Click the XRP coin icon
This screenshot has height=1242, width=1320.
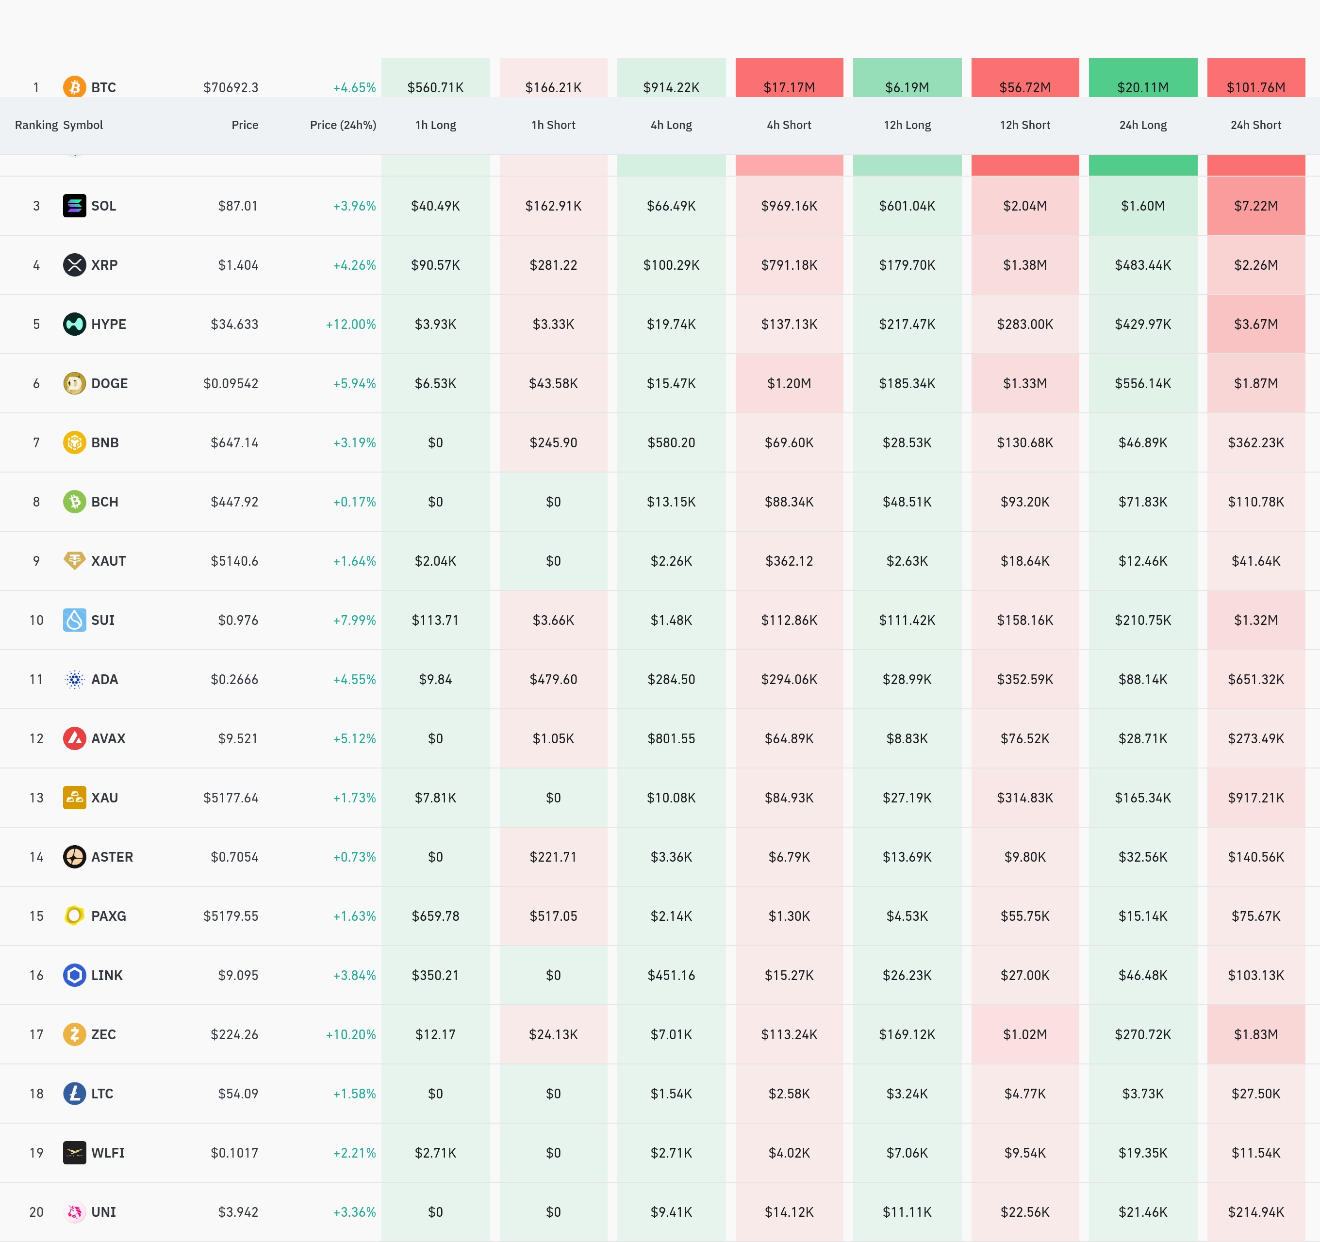click(x=74, y=265)
